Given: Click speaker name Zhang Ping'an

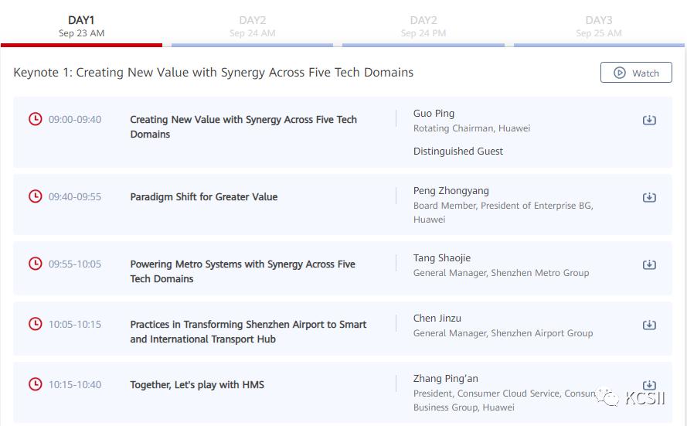Looking at the screenshot, I should (446, 379).
